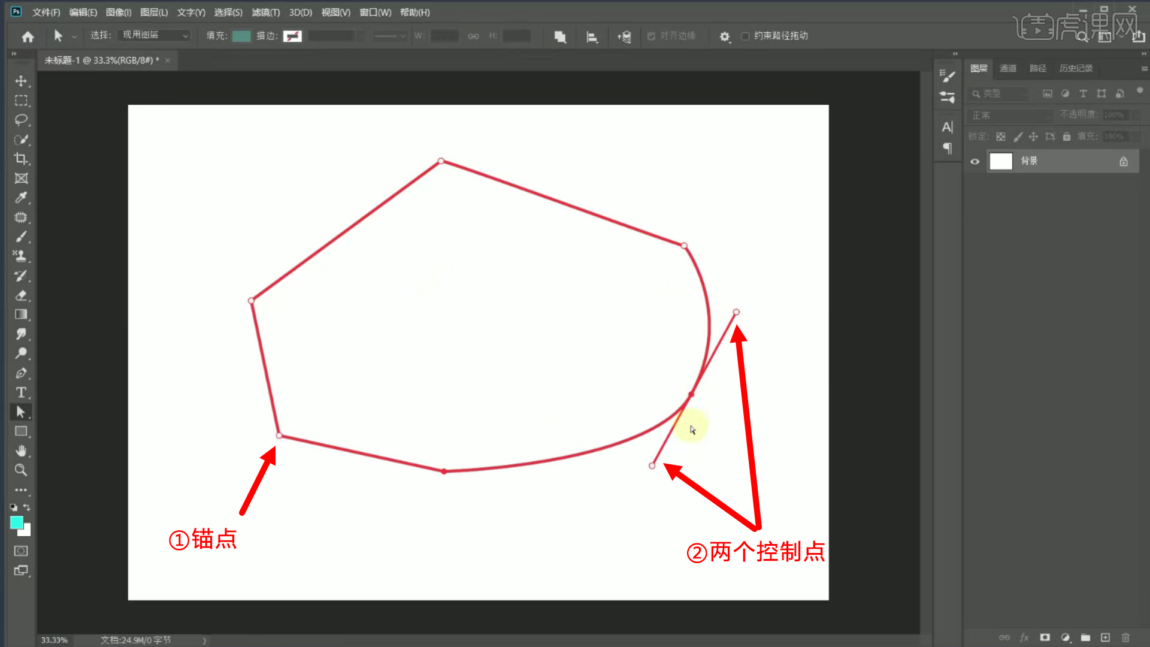Select the Quick Selection tool
The height and width of the screenshot is (647, 1150).
tap(21, 140)
